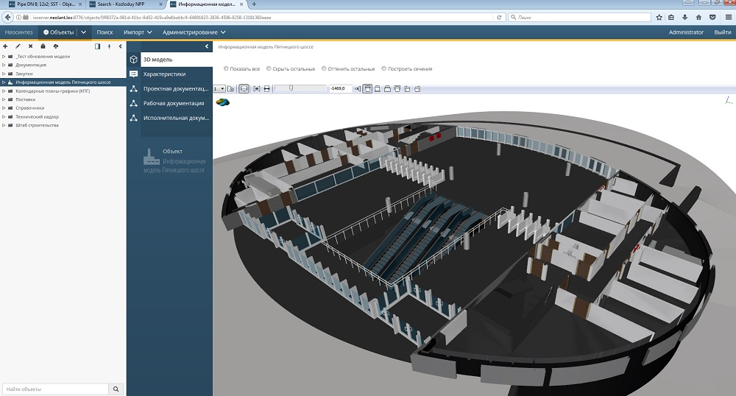Screen dimensions: 736x396
Task: Click the apply offset arrow icon
Action: click(x=358, y=88)
